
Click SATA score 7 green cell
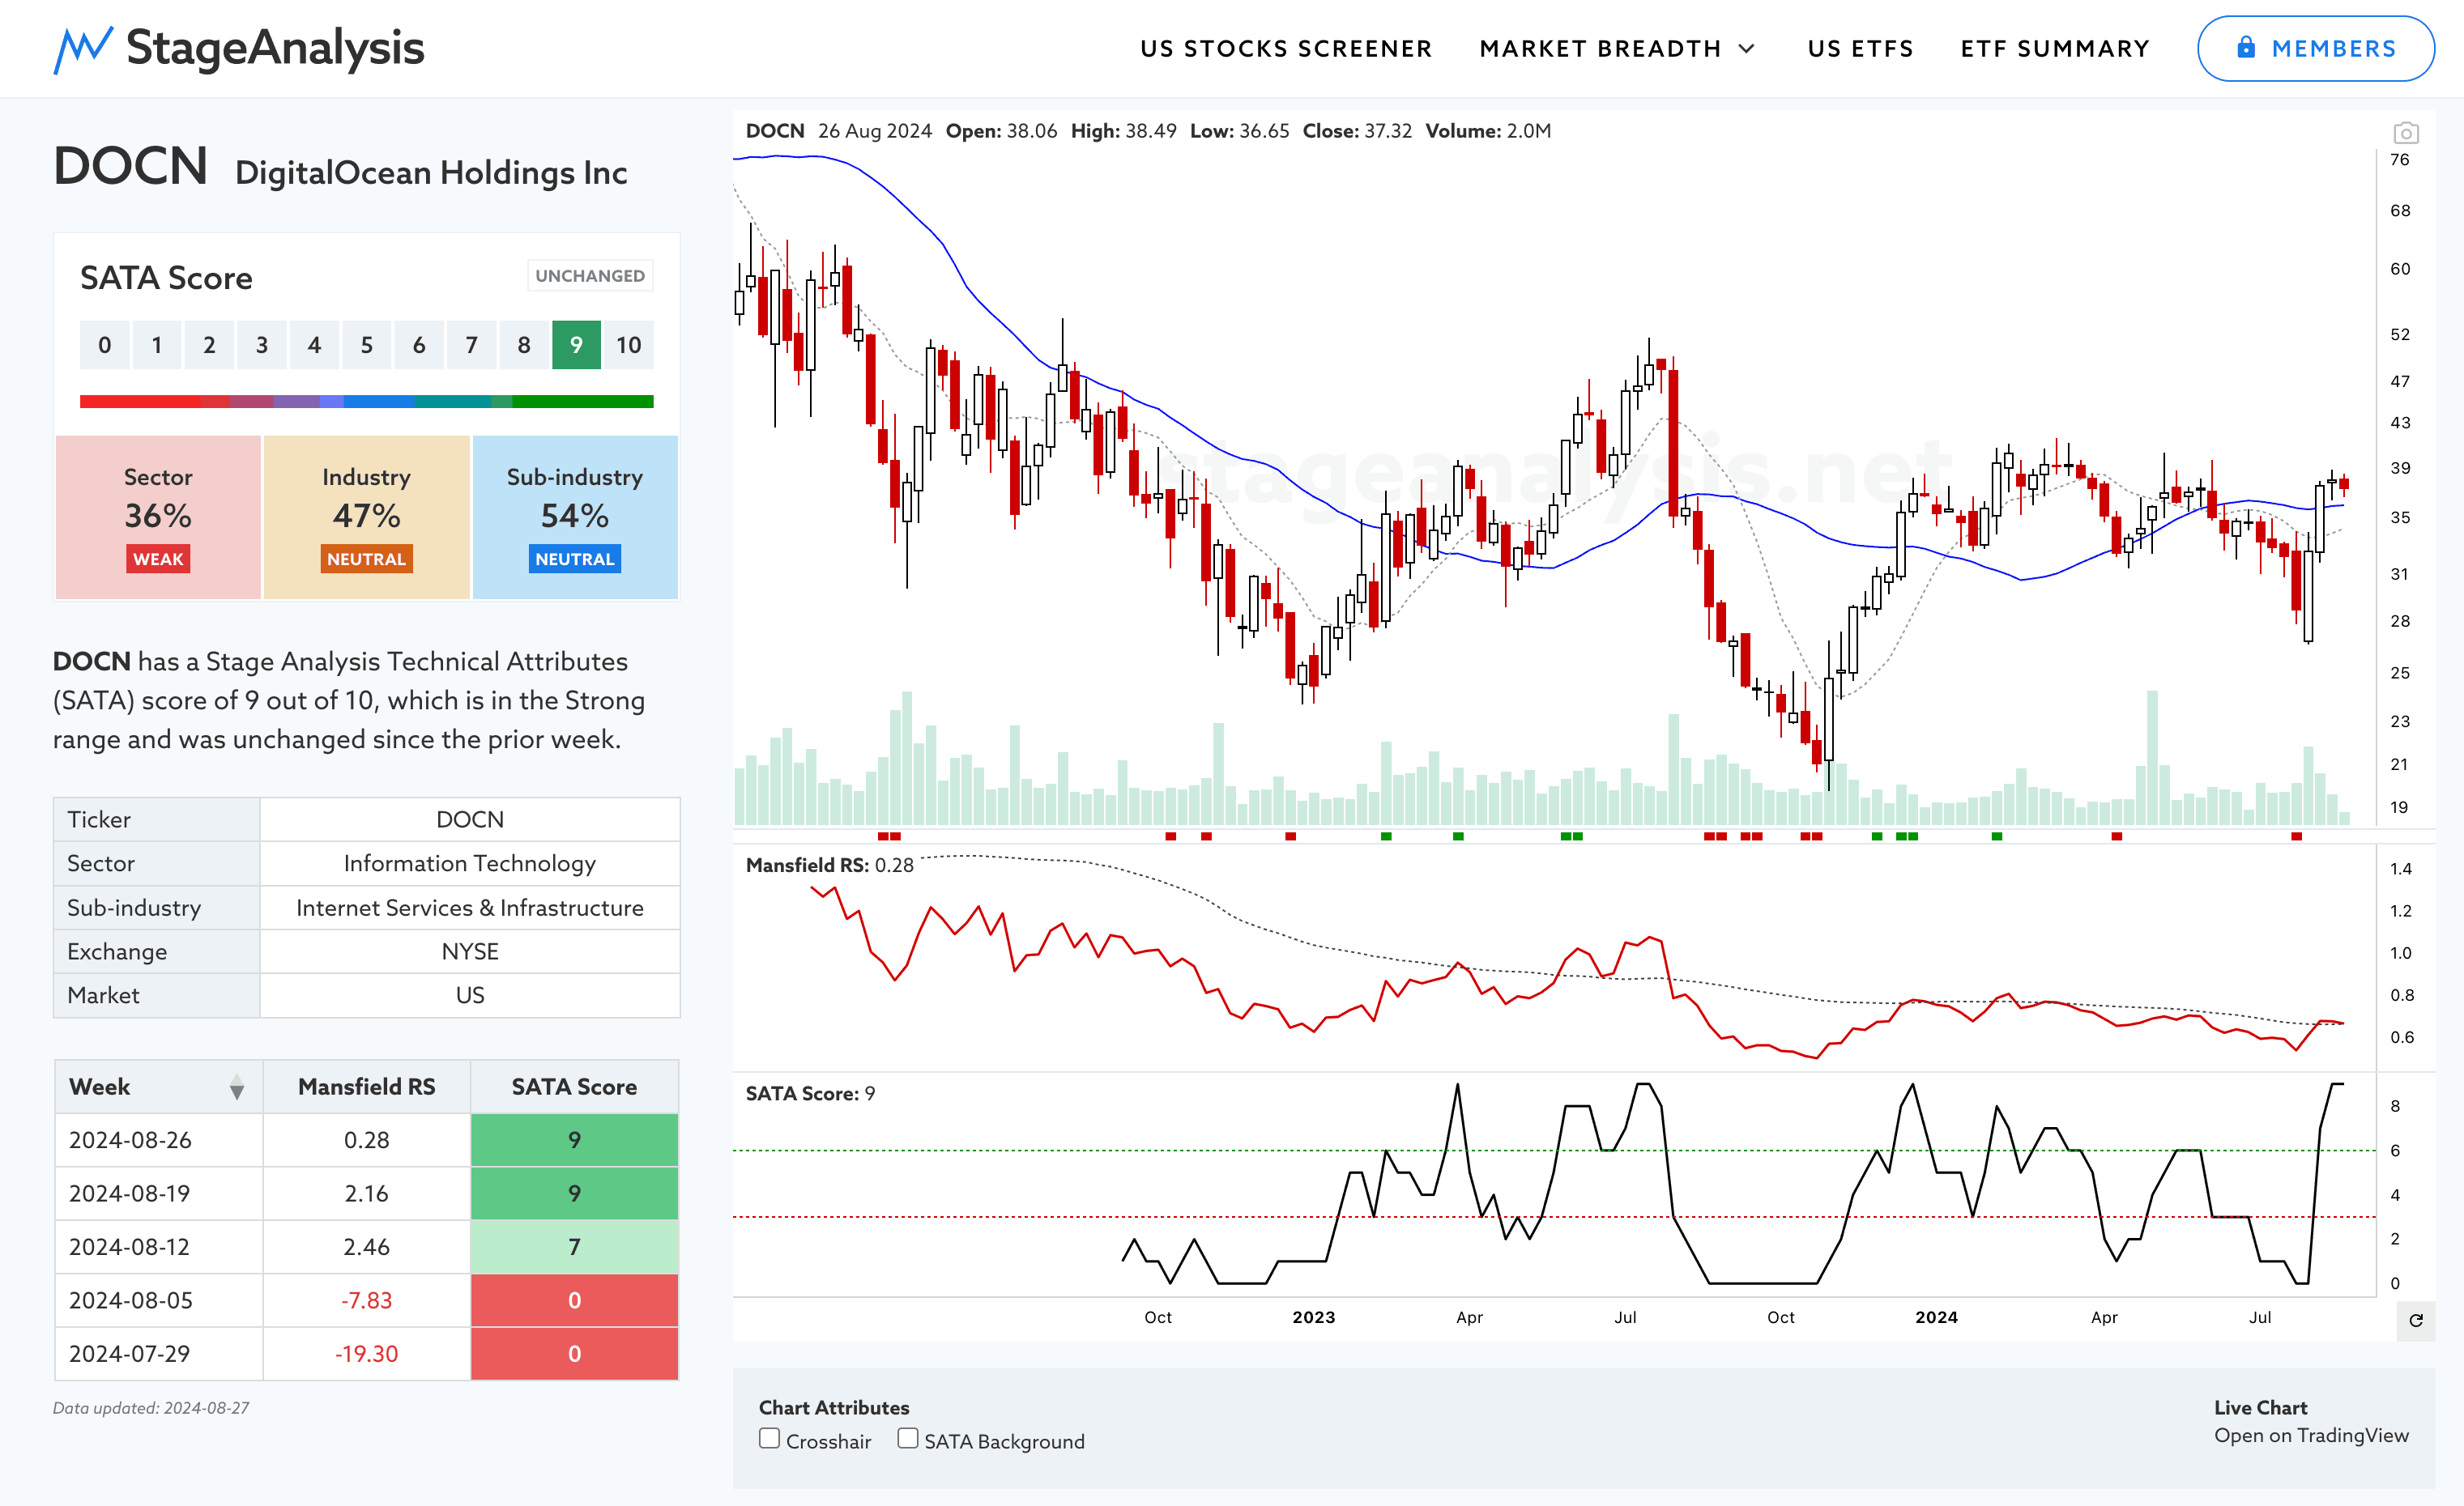pyautogui.click(x=574, y=1247)
